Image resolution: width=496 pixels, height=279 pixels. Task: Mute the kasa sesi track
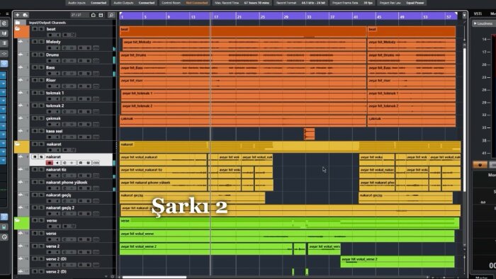click(35, 131)
